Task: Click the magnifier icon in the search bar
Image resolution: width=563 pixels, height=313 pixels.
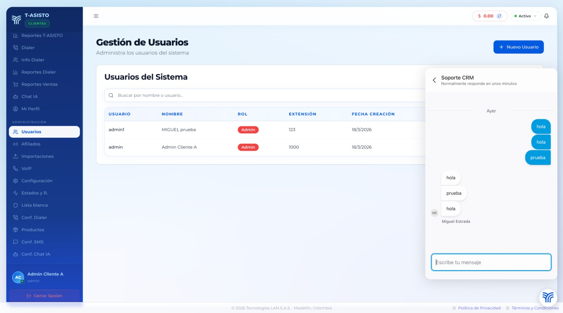Action: pos(111,95)
